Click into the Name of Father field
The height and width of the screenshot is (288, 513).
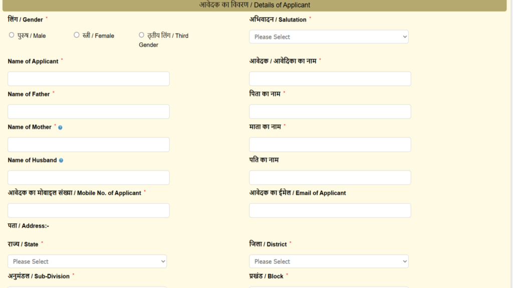(89, 111)
